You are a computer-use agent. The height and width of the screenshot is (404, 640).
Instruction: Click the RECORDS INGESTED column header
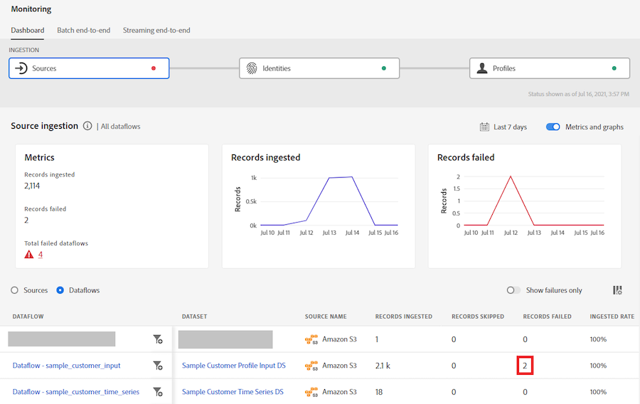tap(404, 317)
